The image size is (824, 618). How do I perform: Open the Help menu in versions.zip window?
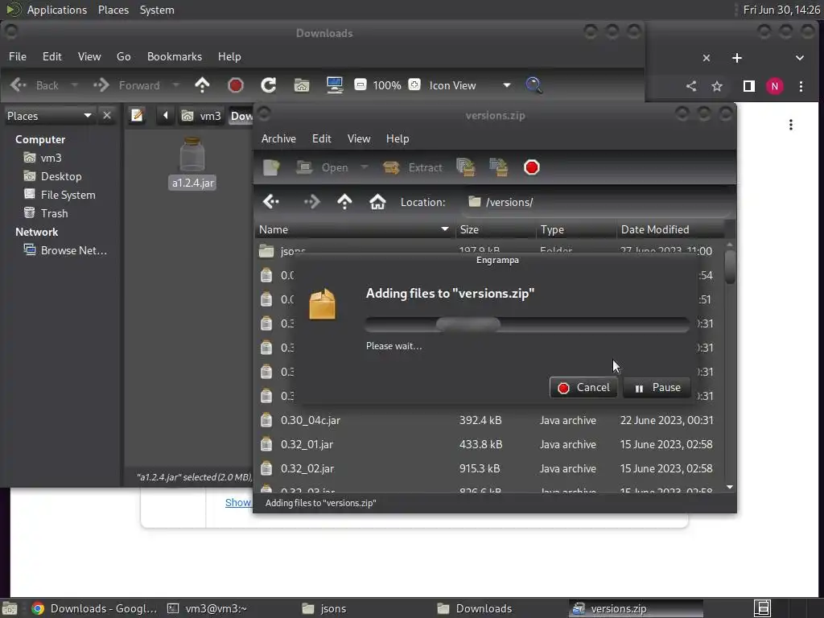pos(398,138)
